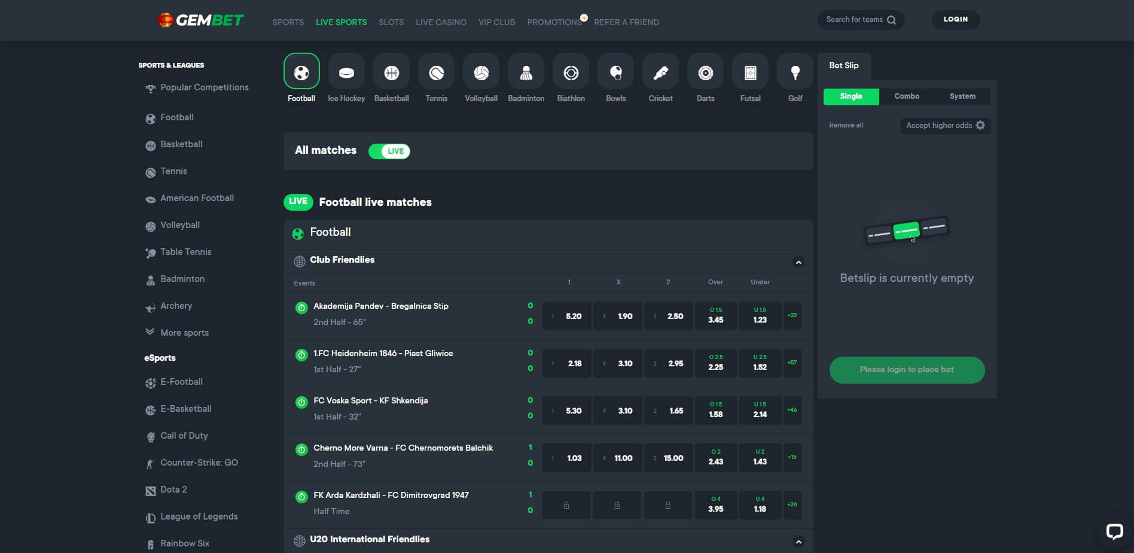The width and height of the screenshot is (1134, 553).
Task: Select Over 2.5 at 2.25 for Heidenheim
Action: (715, 363)
